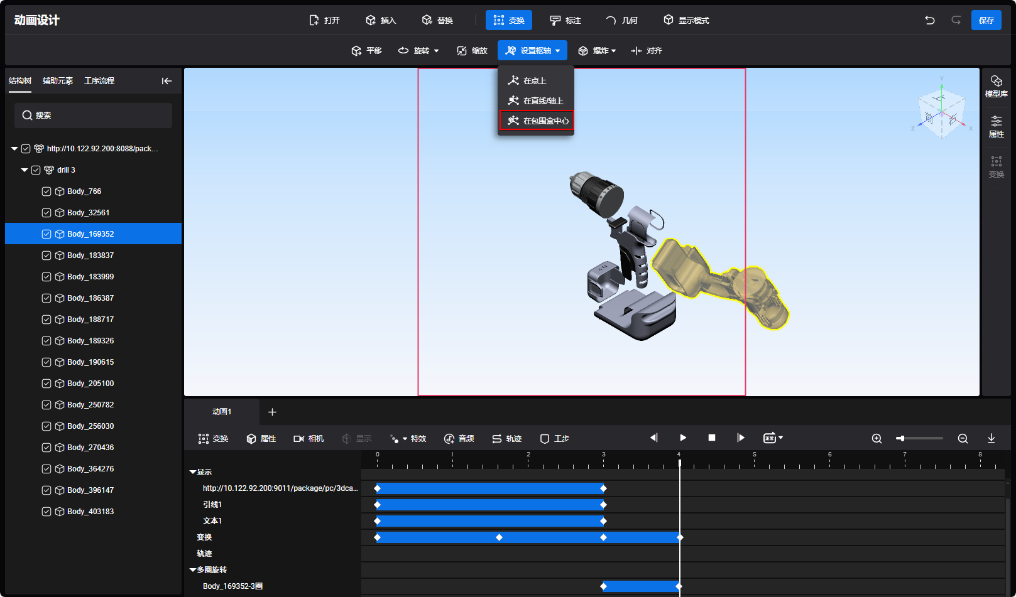1016x597 pixels.
Task: Select the 缩放 scale tool
Action: point(472,51)
